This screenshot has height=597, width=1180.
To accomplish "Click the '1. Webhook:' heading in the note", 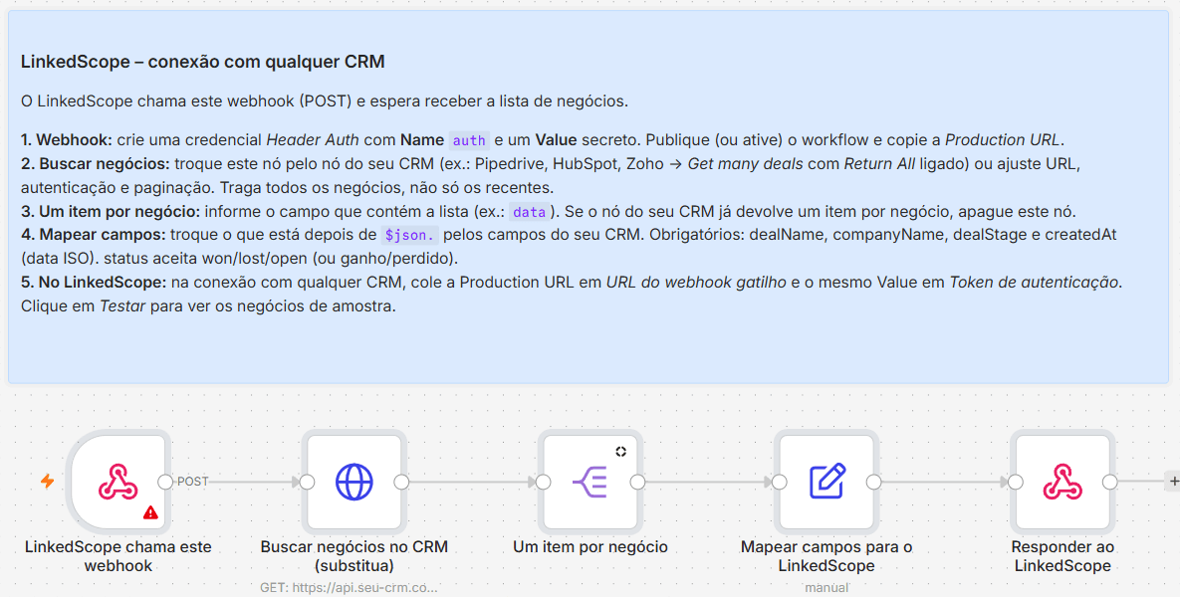I will pyautogui.click(x=67, y=140).
